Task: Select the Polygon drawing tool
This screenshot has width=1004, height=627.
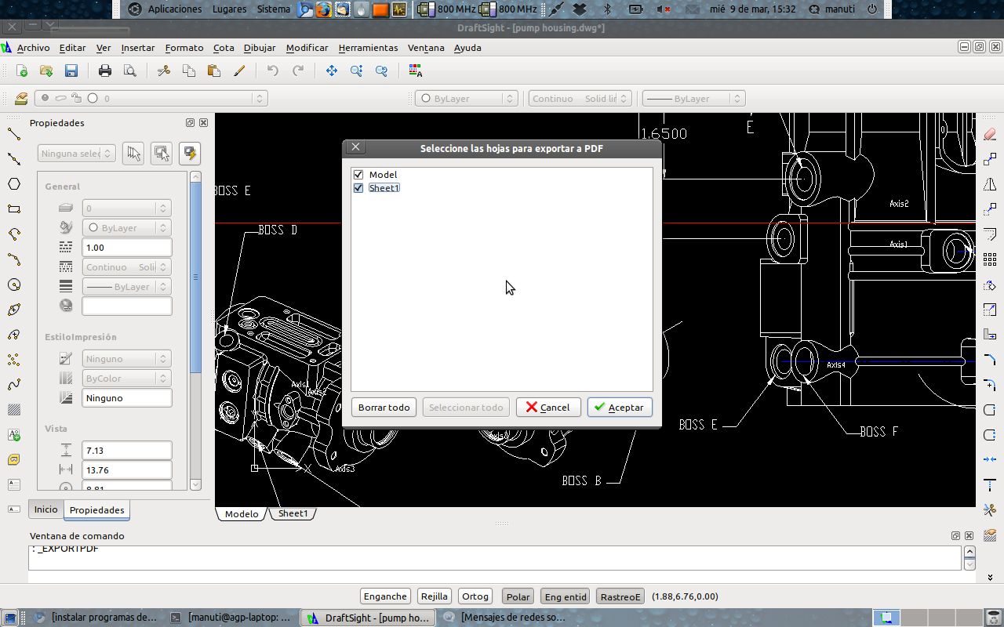Action: [13, 183]
